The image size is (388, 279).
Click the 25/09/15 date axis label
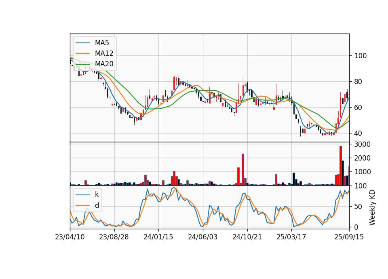[x=349, y=237]
